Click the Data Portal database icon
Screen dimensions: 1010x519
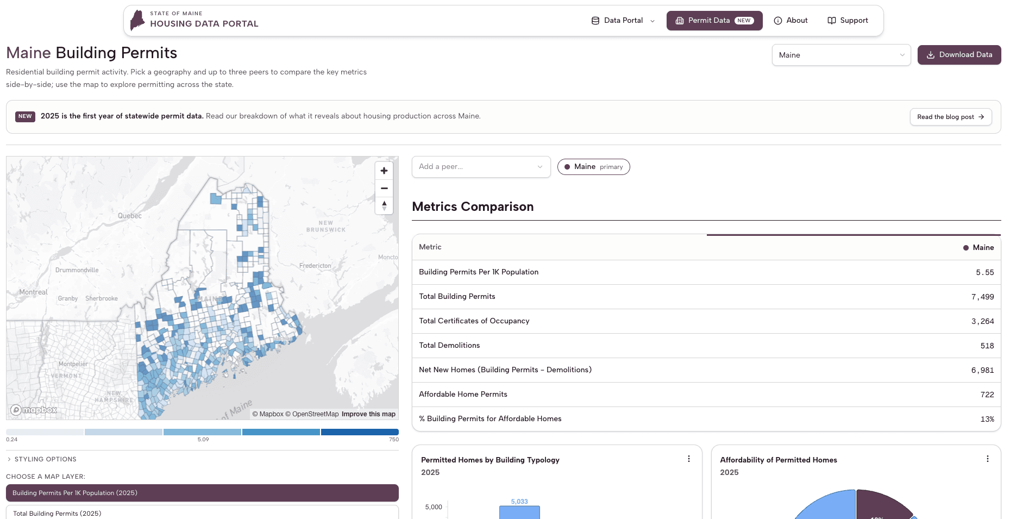tap(595, 21)
